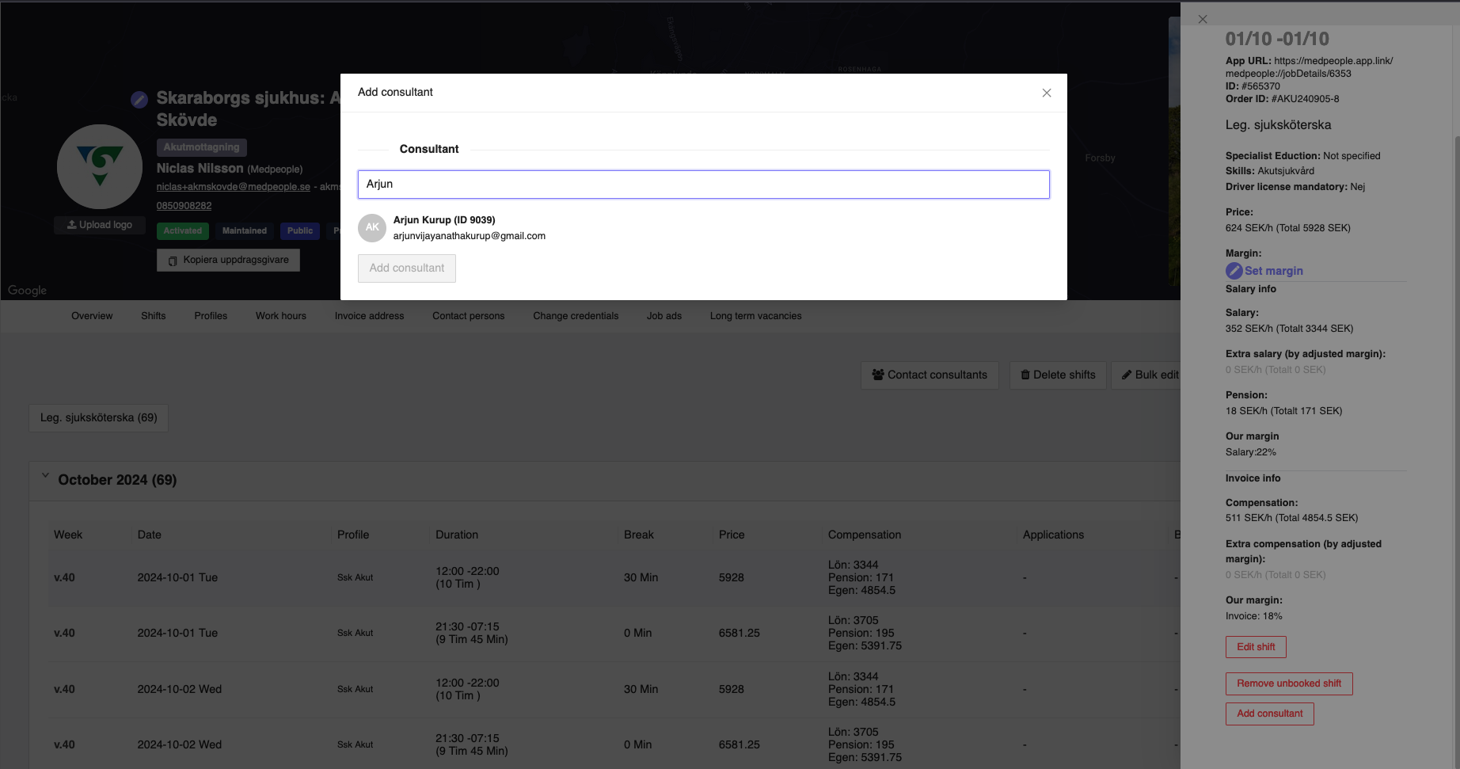Open the Long term vacancies tab
1460x769 pixels.
click(755, 316)
